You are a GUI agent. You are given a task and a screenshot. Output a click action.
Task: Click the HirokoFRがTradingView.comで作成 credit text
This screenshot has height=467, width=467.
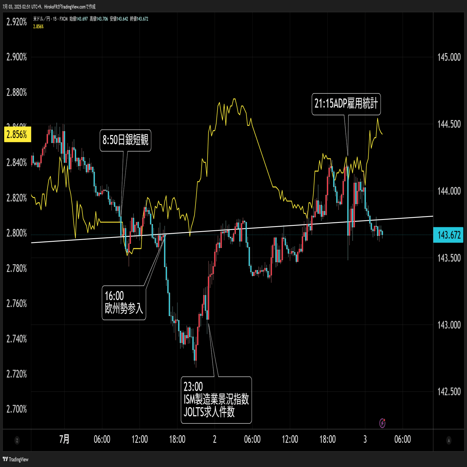[x=70, y=6]
